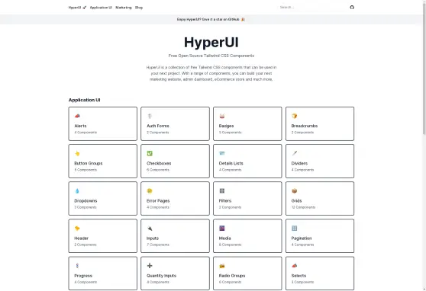Open the Header card title
426x291 pixels.
tap(81, 238)
